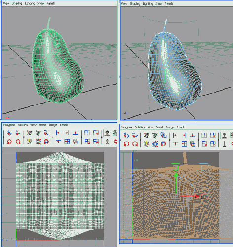Open Polygons menu in green-grid UV editor
233x247 pixels.
[x=9, y=125]
